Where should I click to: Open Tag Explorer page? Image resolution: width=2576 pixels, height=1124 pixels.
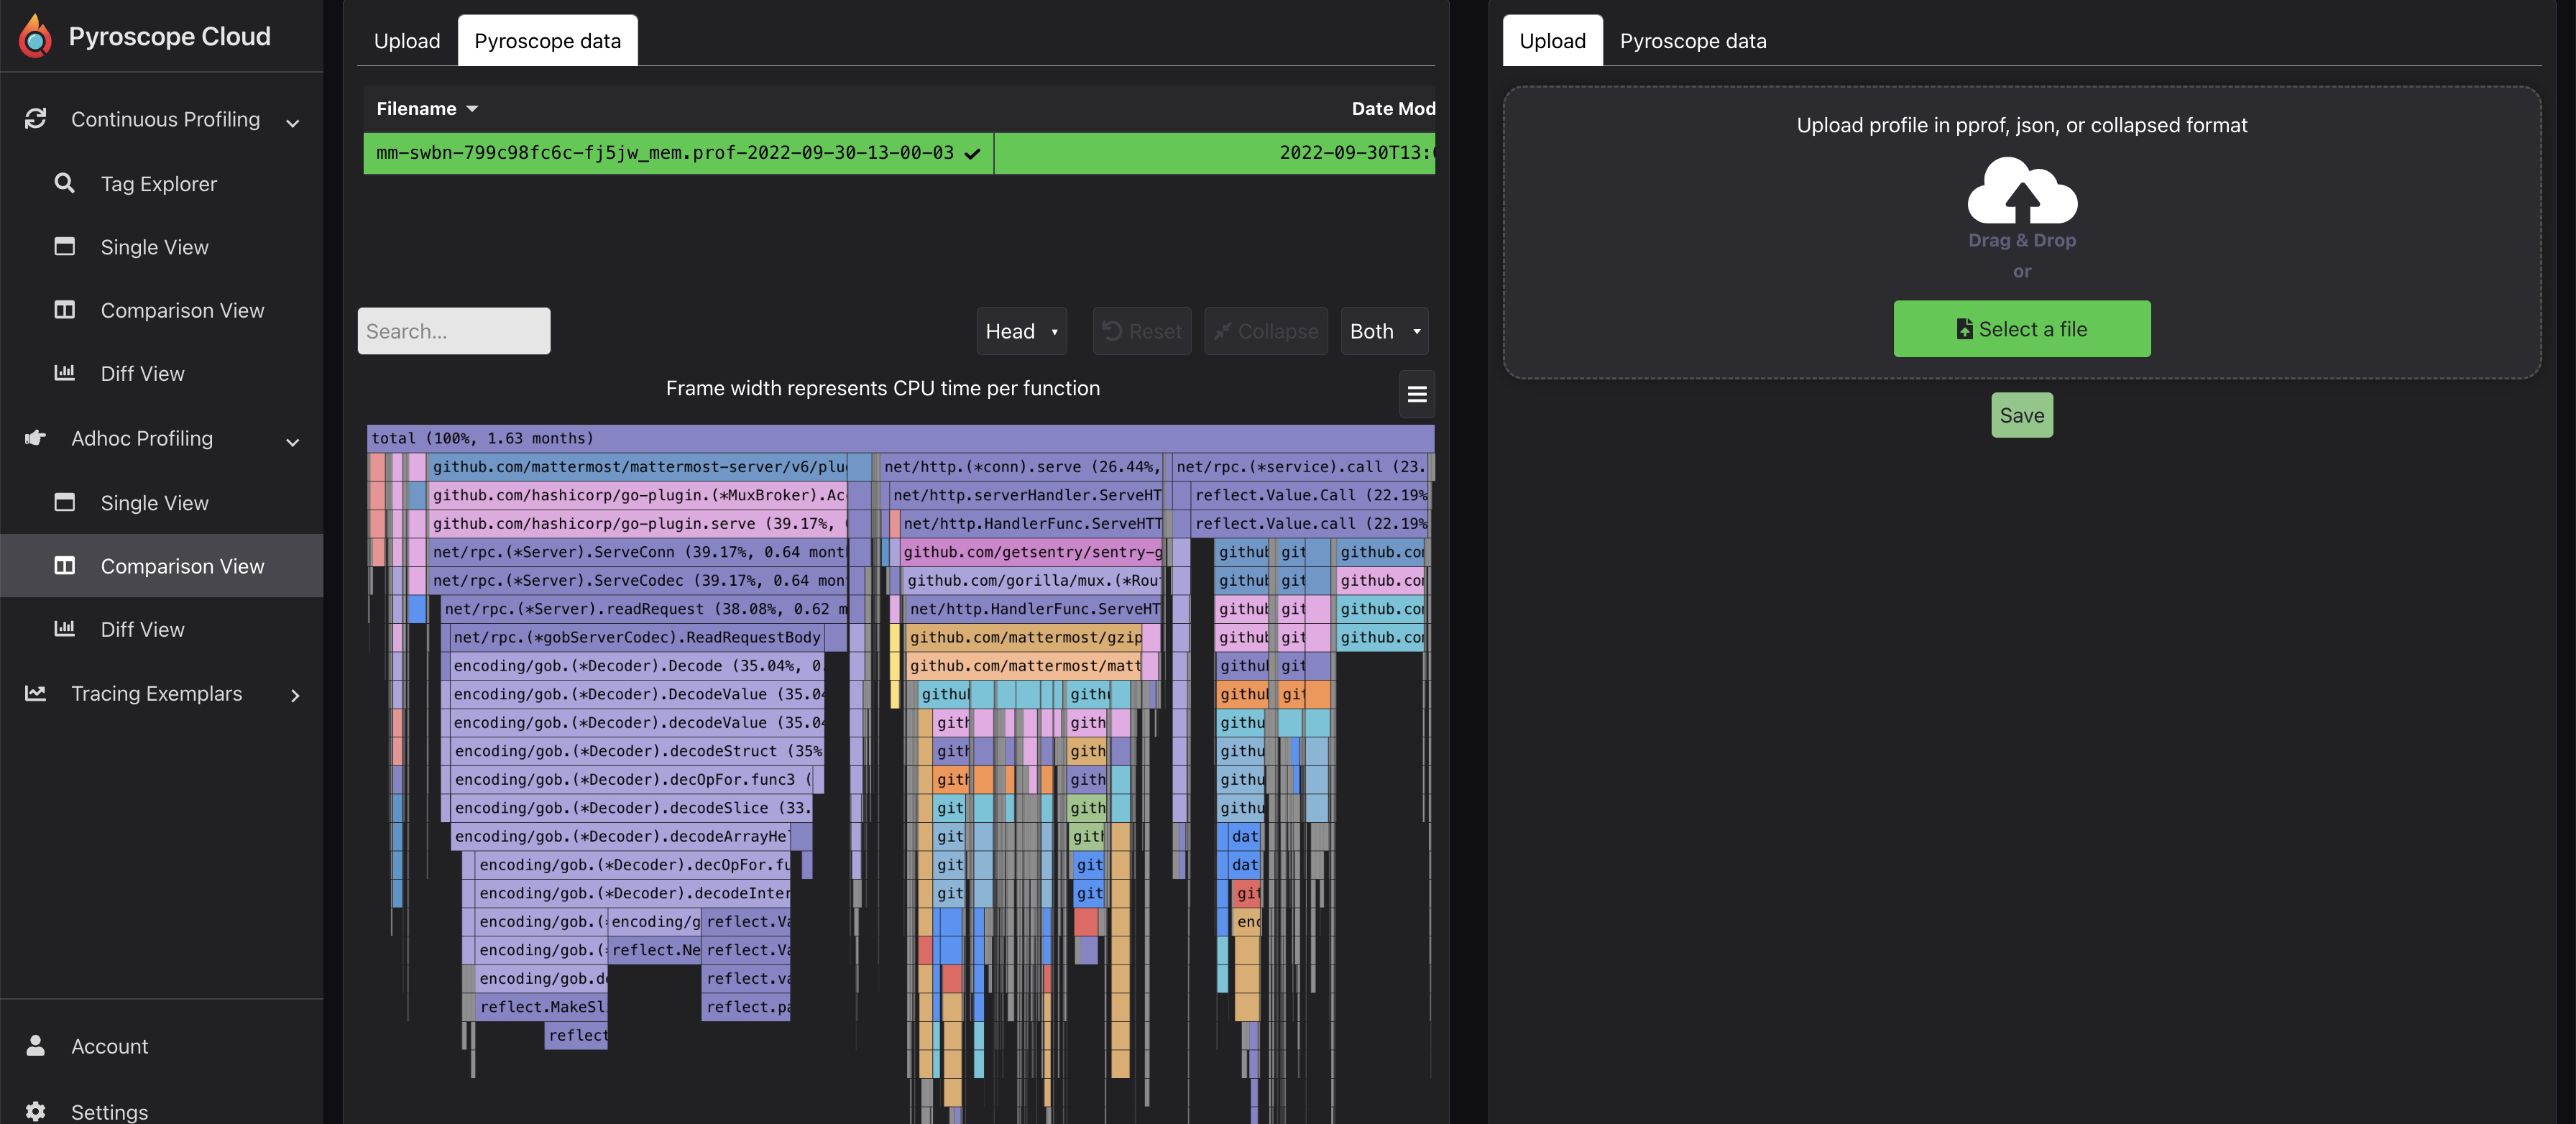click(x=159, y=183)
